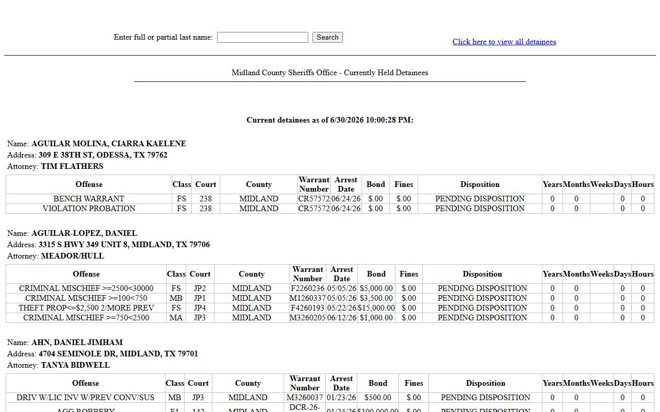Click Disposition header in Aguilar-Lopez table
The width and height of the screenshot is (660, 412).
click(482, 274)
